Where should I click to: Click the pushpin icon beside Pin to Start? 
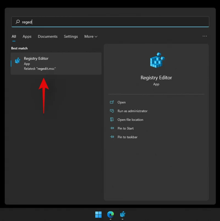[112, 128]
